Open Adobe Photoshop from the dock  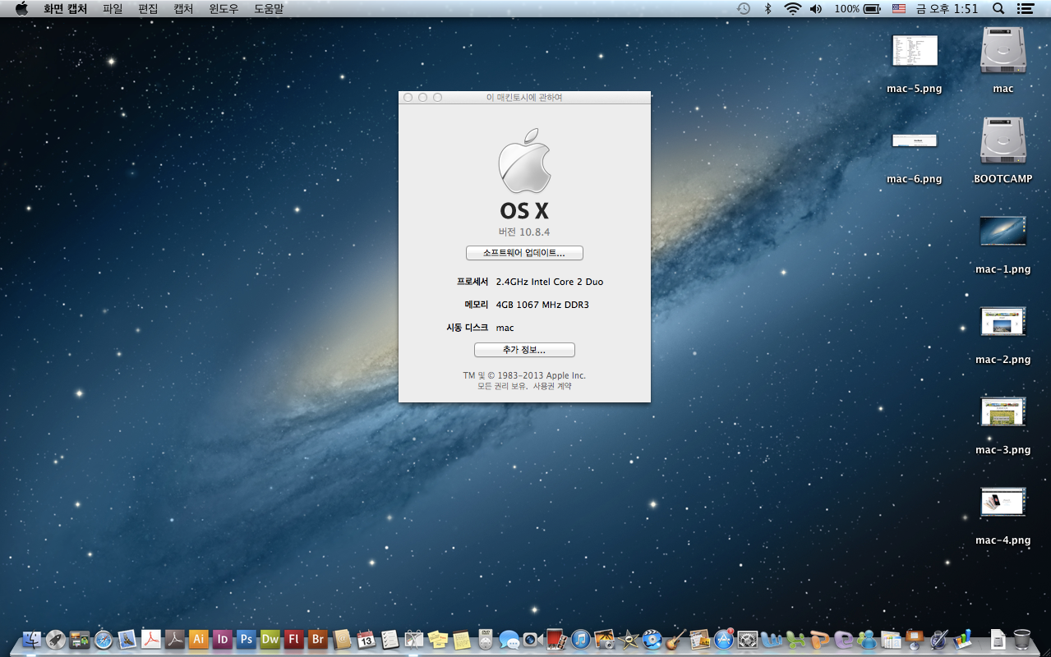246,639
